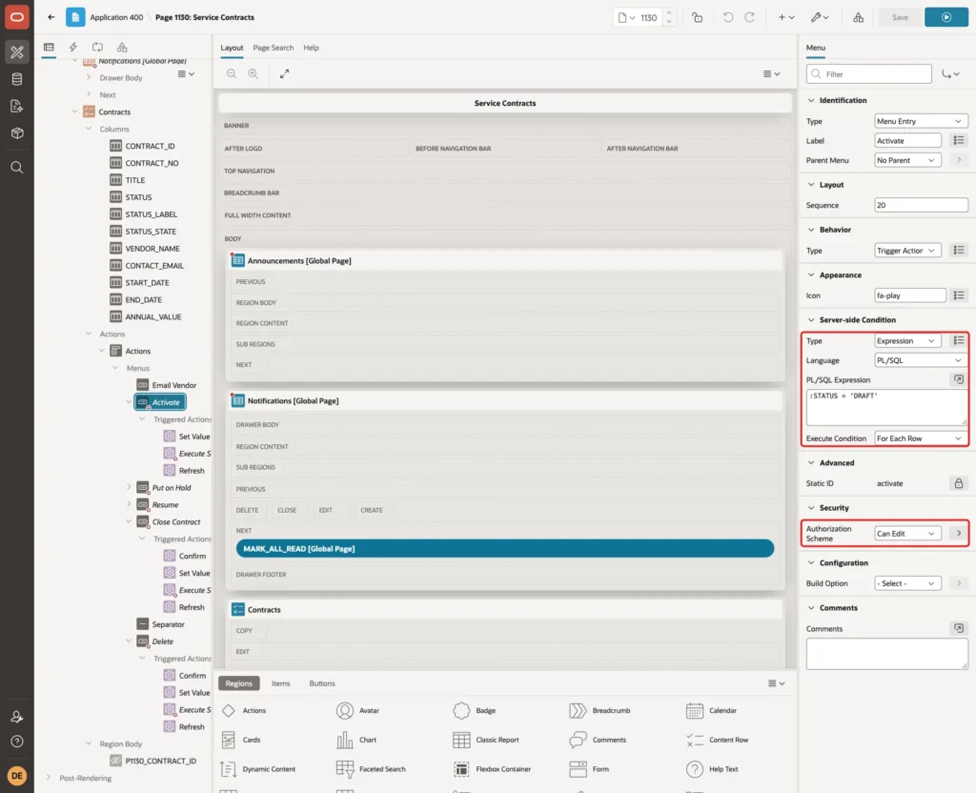Expand the Comments editor icon
Screen dimensions: 976x793
[959, 629]
